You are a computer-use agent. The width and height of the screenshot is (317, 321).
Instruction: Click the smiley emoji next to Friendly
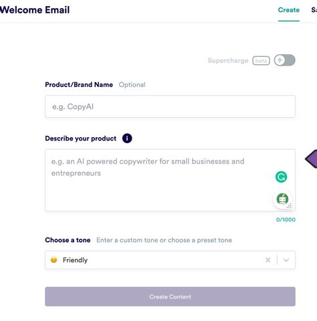coord(54,259)
